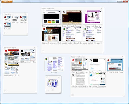The image size is (129, 104).
Task: Open the Firefox application menu button
Action: click(x=7, y=1)
